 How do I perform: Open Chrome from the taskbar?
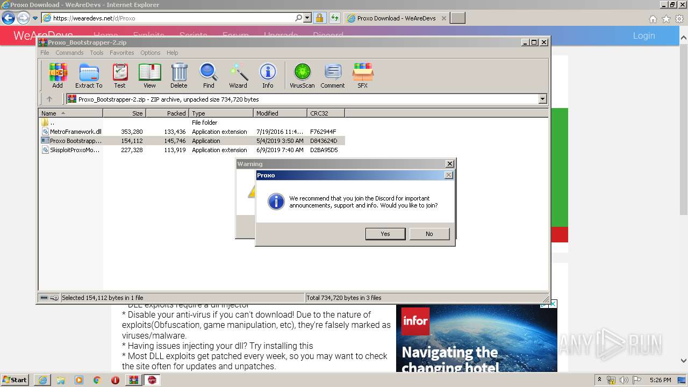click(97, 380)
